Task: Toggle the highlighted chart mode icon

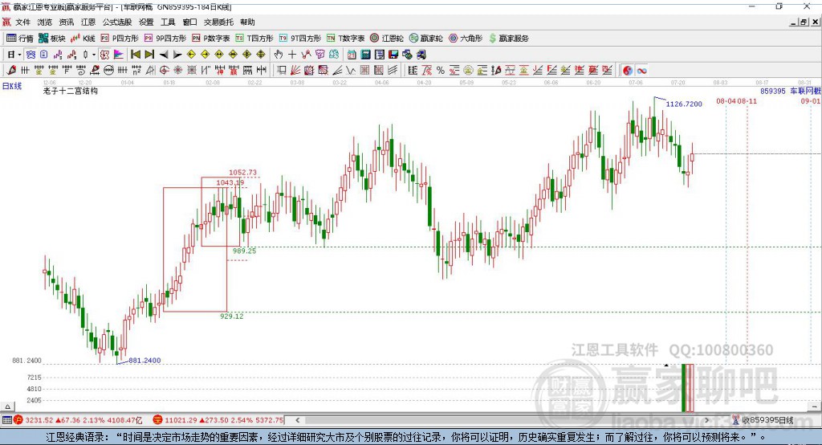Action: pos(31,54)
